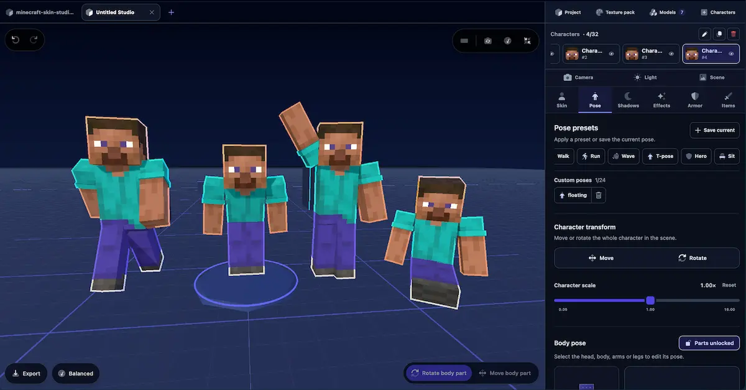This screenshot has width=746, height=390.
Task: Apply the floating custom pose
Action: (x=572, y=195)
